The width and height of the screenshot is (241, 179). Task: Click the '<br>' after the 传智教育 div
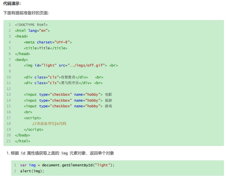pos(99,77)
